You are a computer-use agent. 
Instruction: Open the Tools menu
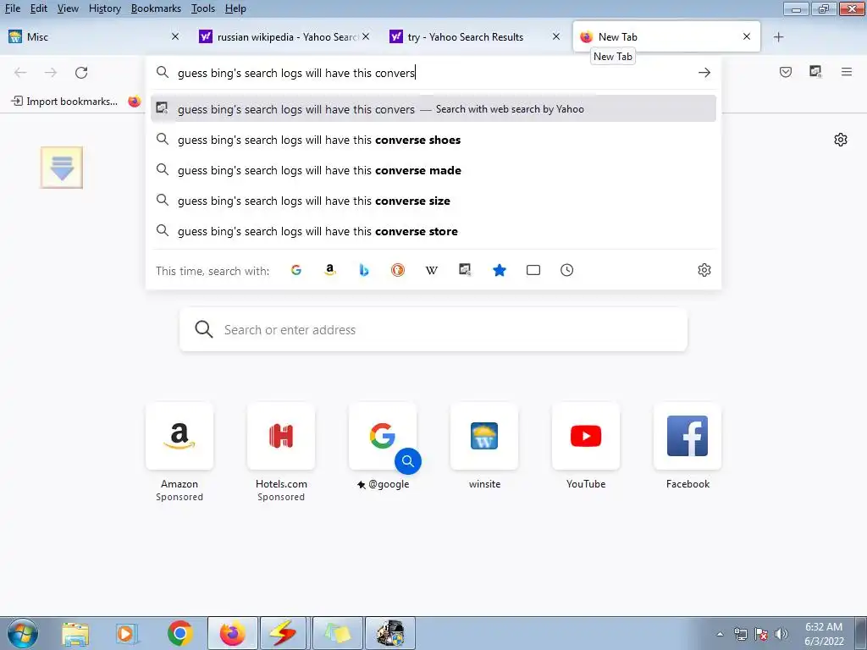tap(203, 8)
